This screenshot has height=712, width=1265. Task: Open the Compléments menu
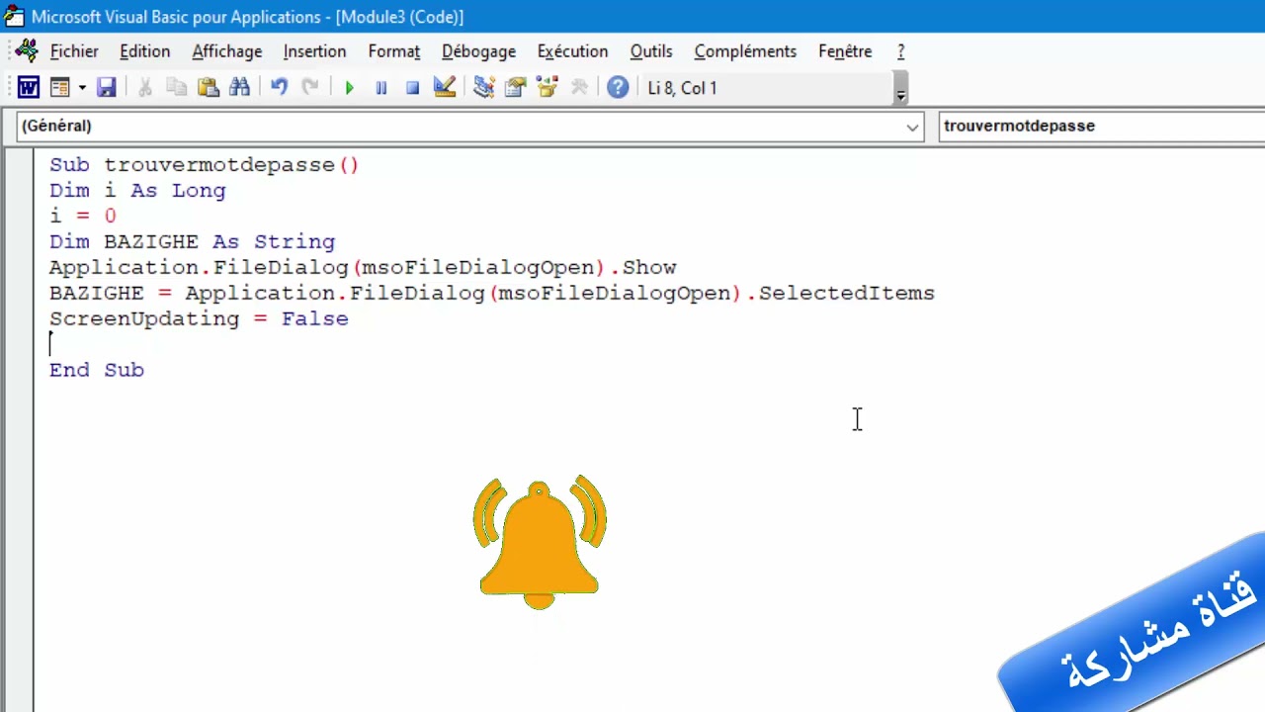[745, 51]
